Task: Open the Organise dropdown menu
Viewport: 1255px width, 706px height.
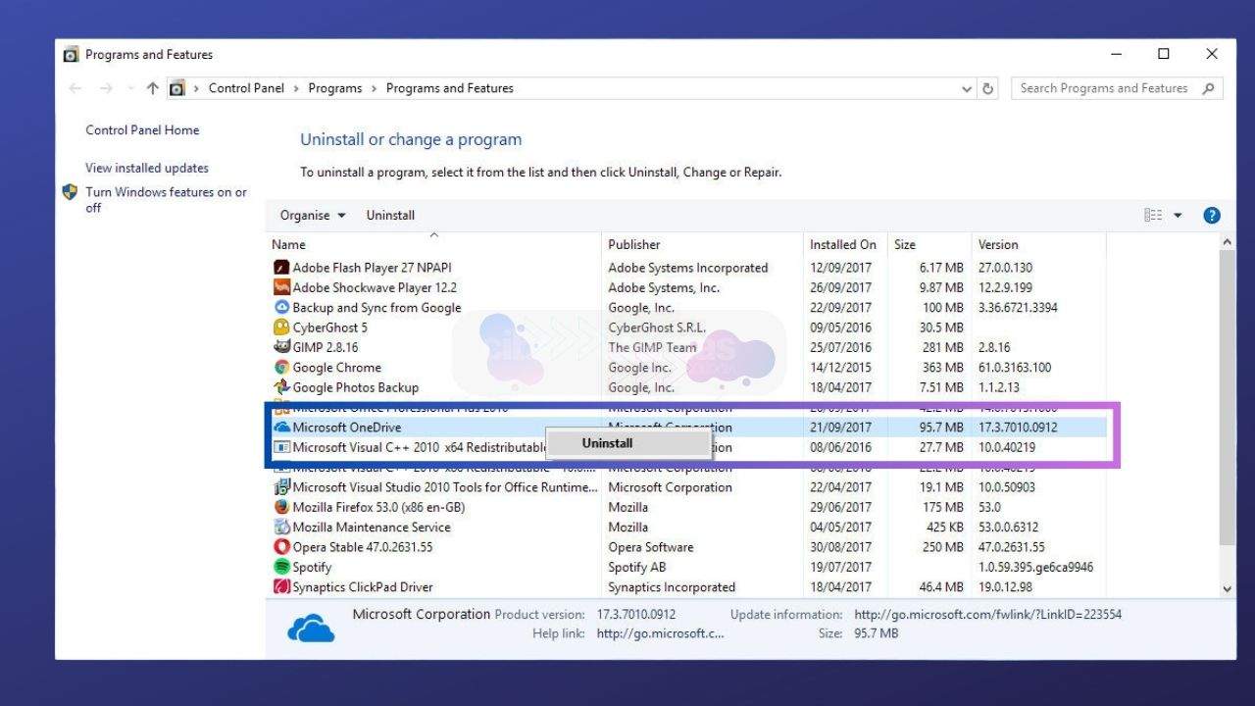Action: point(313,216)
